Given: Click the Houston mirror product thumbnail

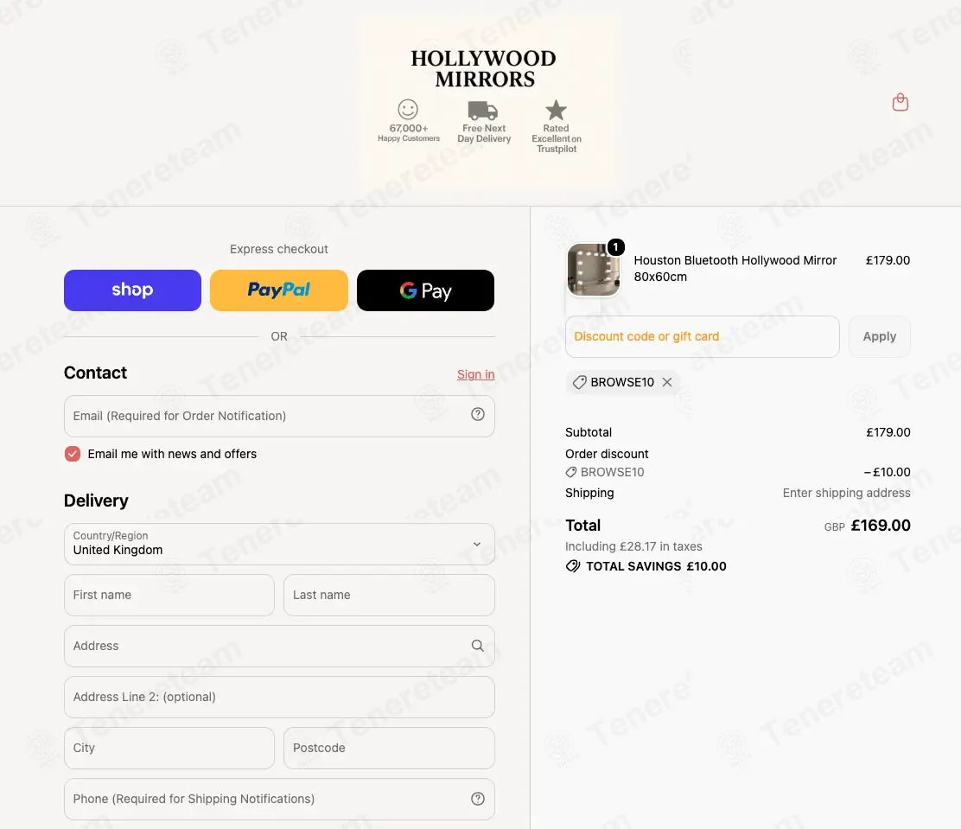Looking at the screenshot, I should [593, 269].
